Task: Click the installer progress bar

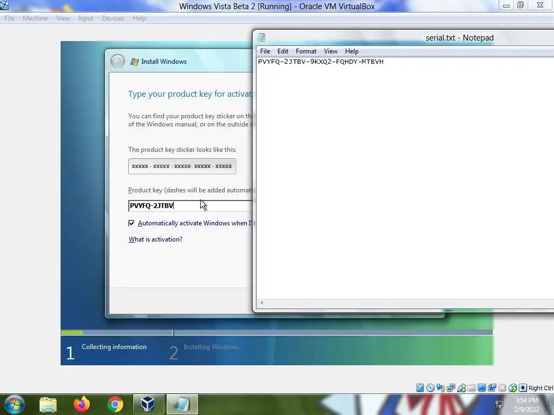Action: pos(276,332)
